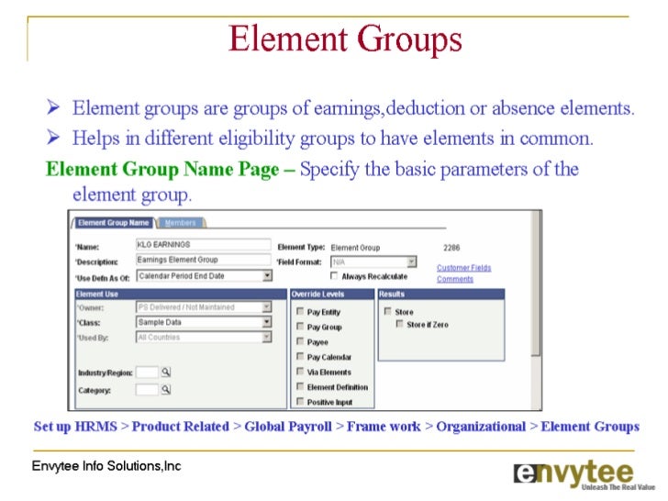Screen dimensions: 668x501
Task: Switch to the Members tab
Action: pos(181,223)
